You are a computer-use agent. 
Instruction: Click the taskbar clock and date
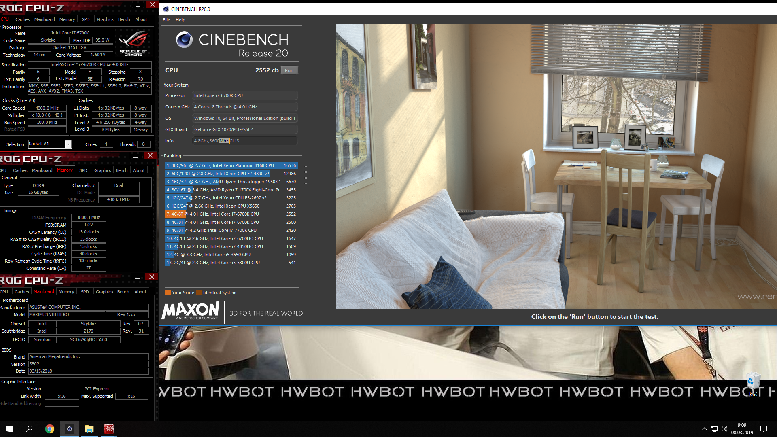point(742,429)
